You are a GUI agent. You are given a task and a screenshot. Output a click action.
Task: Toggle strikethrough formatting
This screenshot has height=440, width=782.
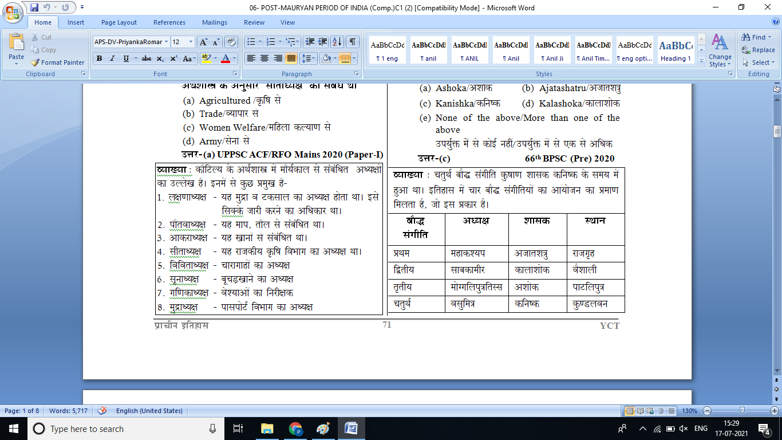click(147, 58)
